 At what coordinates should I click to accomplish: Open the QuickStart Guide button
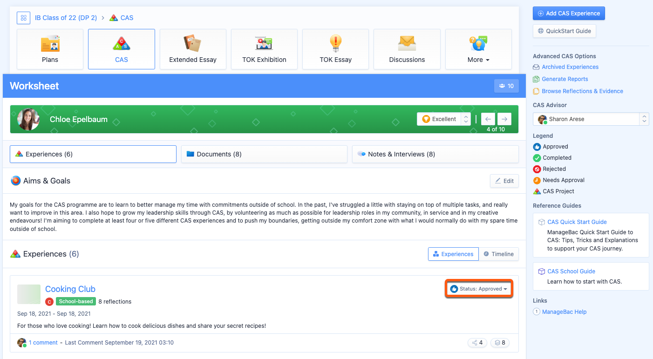(565, 31)
